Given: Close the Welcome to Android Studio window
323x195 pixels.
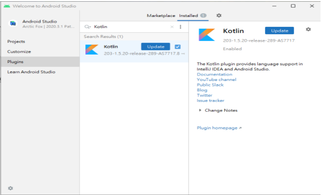Looking at the screenshot, I should tap(312, 6).
